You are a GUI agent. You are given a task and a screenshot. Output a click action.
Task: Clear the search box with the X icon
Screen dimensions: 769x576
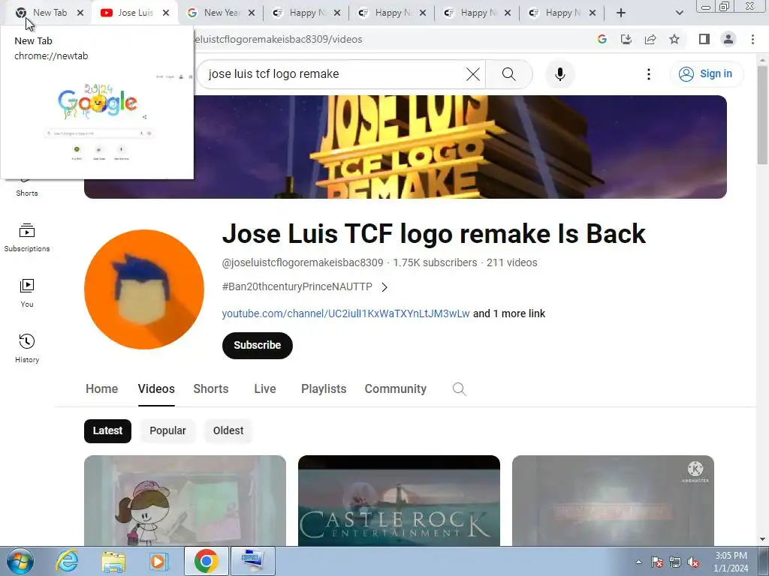(x=473, y=74)
